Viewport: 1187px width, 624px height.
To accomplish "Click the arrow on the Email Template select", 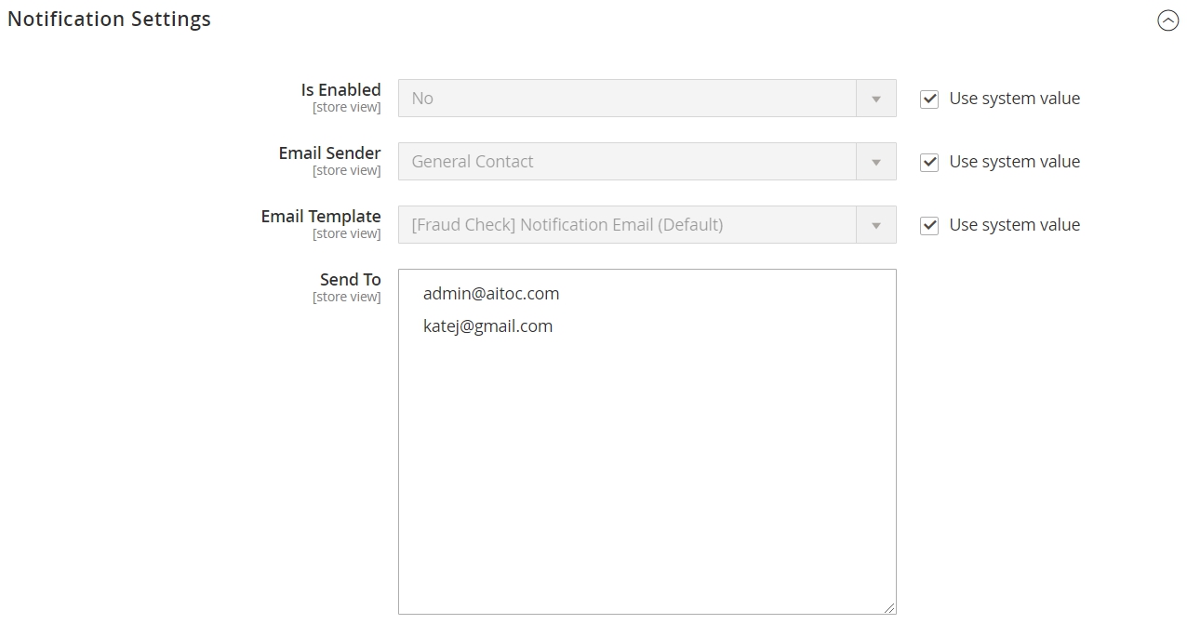I will (x=876, y=224).
